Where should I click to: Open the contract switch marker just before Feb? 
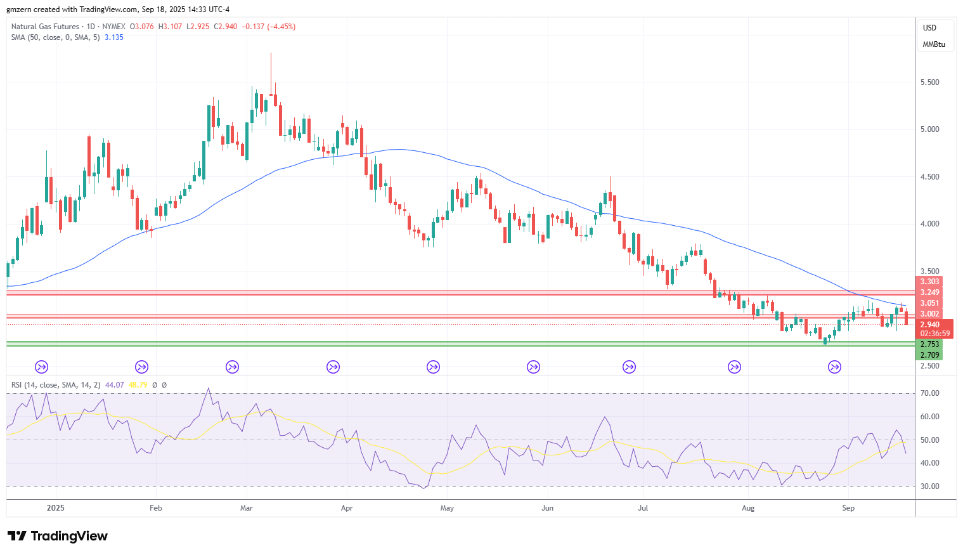[x=142, y=367]
